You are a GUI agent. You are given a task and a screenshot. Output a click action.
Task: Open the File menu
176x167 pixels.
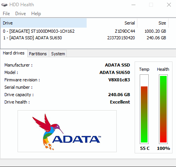(6, 14)
